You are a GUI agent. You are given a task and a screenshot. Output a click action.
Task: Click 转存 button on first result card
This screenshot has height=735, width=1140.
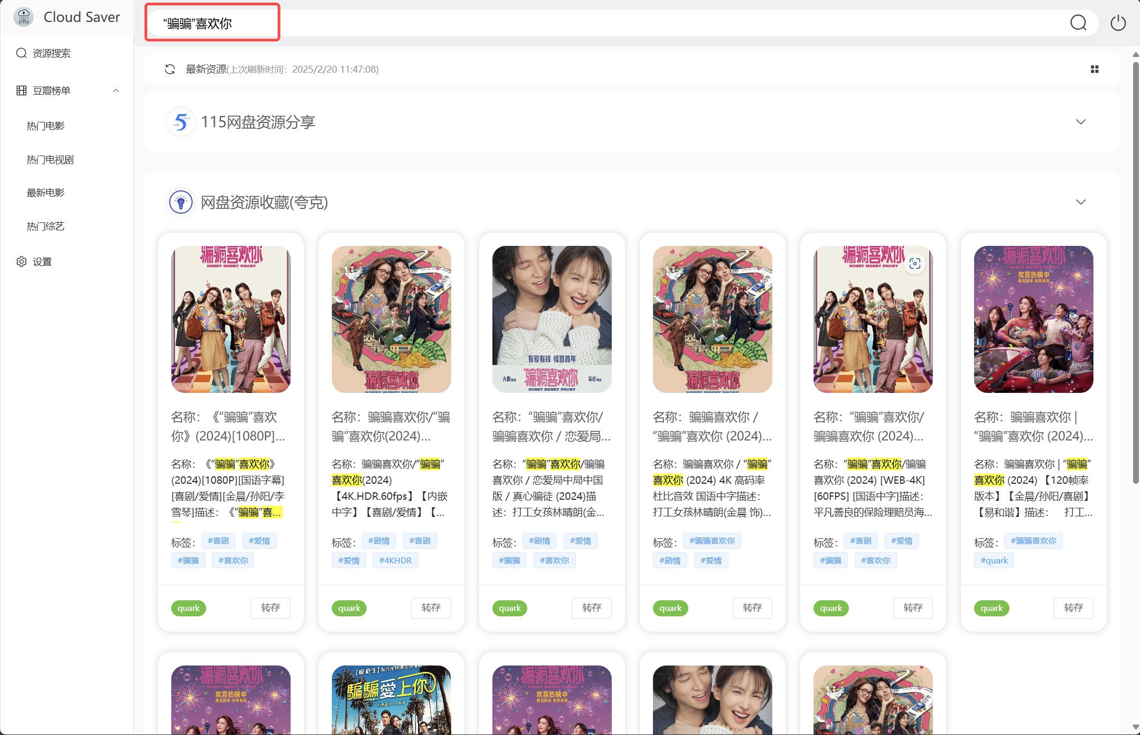click(270, 608)
